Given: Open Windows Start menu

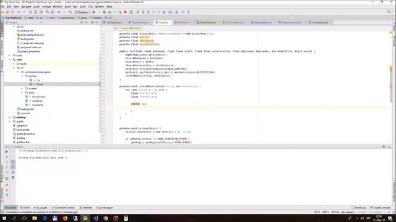Looking at the screenshot, I should point(4,218).
